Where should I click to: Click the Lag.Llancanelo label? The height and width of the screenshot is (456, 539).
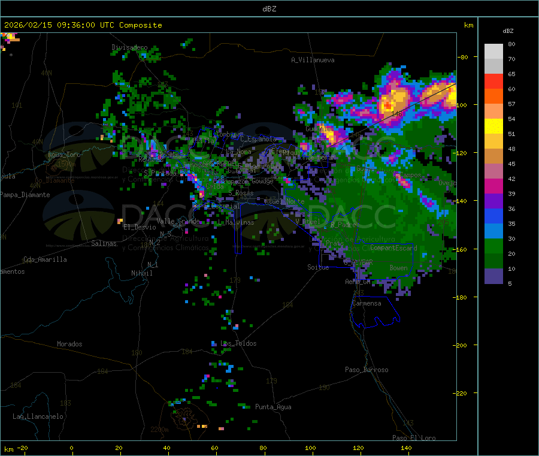pos(38,417)
